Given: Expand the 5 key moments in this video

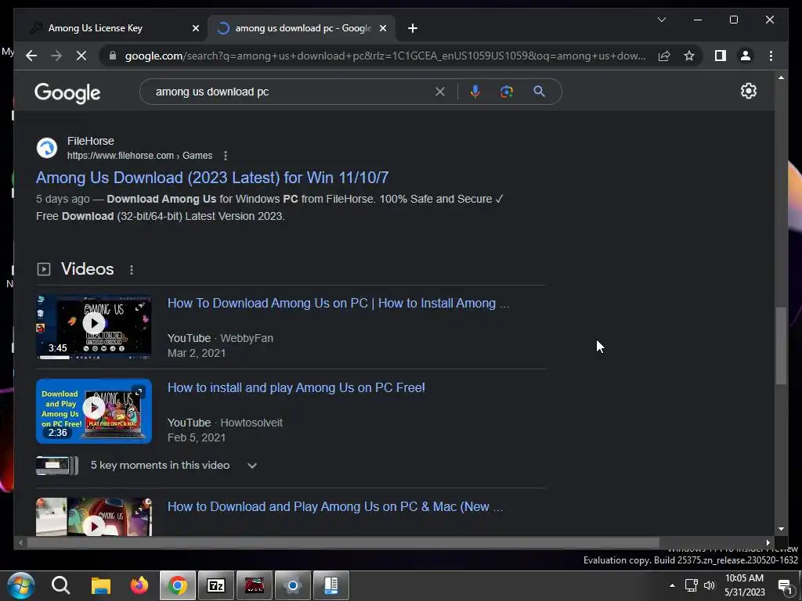Looking at the screenshot, I should [251, 466].
